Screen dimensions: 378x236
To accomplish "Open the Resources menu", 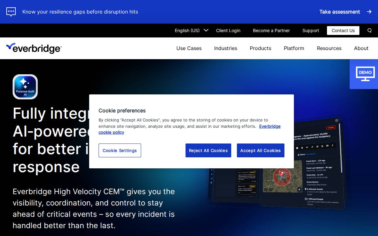I will click(x=329, y=48).
